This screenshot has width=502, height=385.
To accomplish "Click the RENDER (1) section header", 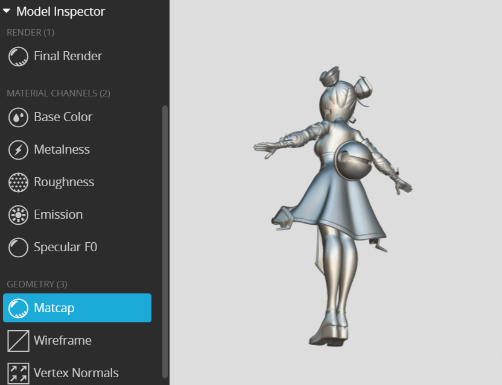I will pos(30,32).
